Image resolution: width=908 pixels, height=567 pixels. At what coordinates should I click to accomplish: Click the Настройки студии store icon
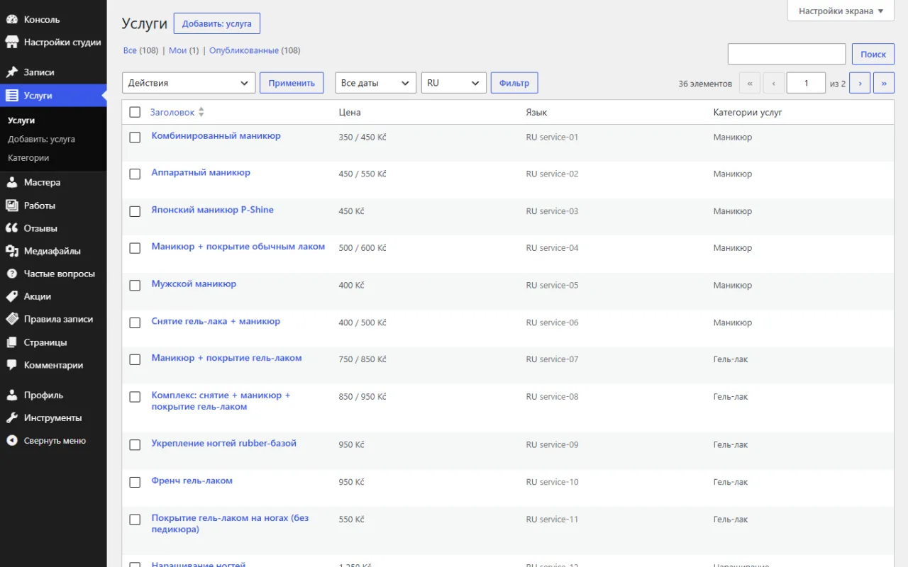[11, 43]
